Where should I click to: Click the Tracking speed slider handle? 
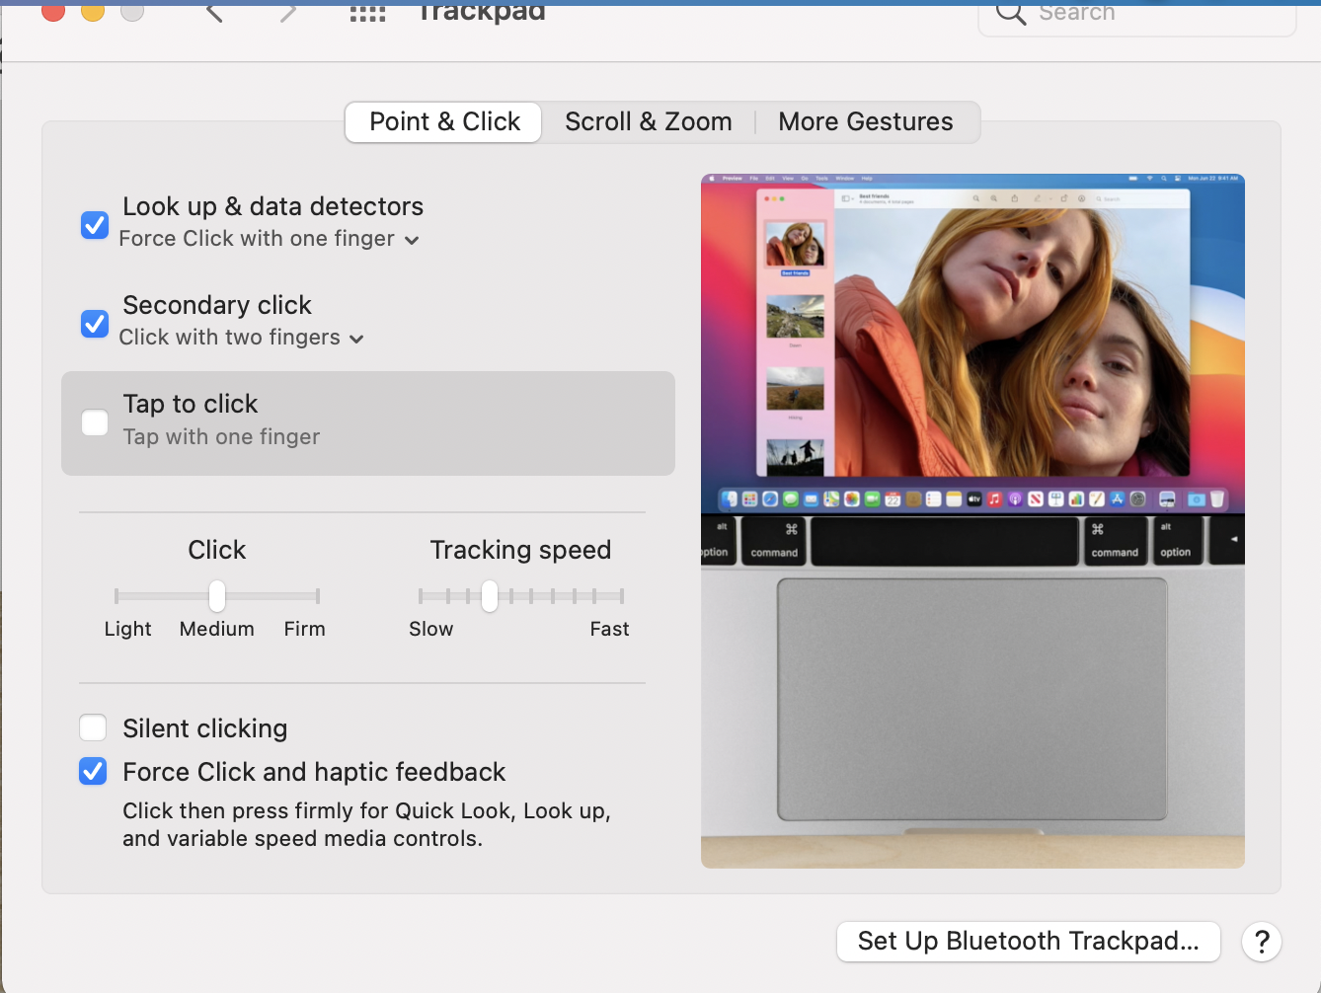click(490, 596)
